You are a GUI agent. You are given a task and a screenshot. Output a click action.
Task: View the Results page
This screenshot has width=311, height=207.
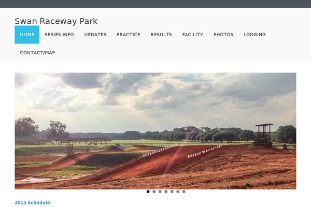point(161,35)
